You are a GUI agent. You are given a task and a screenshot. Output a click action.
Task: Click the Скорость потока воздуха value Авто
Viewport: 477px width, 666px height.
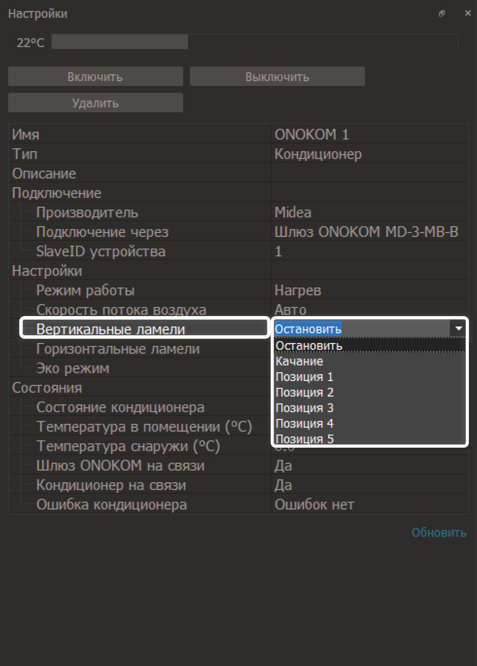pos(291,309)
